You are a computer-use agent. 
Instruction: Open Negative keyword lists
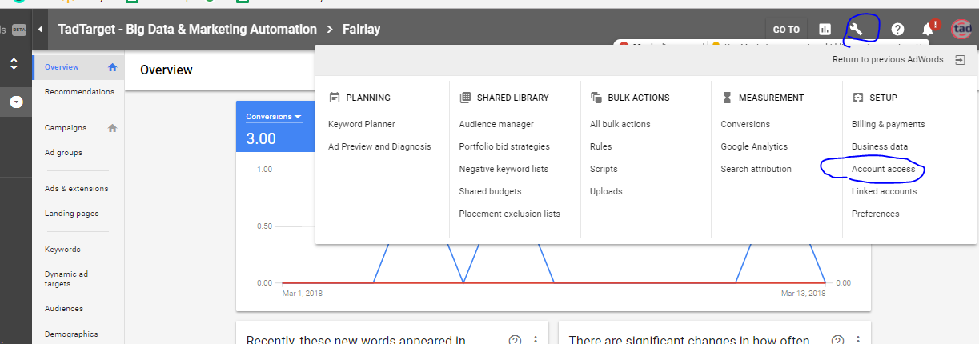pyautogui.click(x=504, y=169)
